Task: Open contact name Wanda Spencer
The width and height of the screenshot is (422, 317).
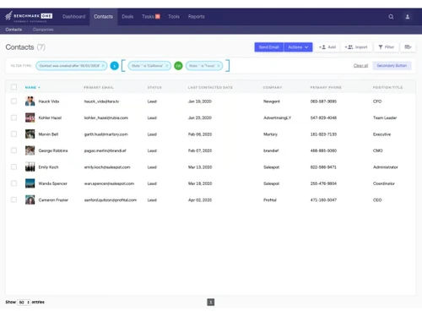Action: (x=53, y=183)
